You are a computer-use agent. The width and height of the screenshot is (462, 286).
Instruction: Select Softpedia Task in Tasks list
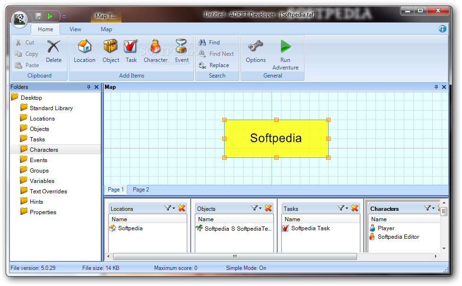pos(306,228)
